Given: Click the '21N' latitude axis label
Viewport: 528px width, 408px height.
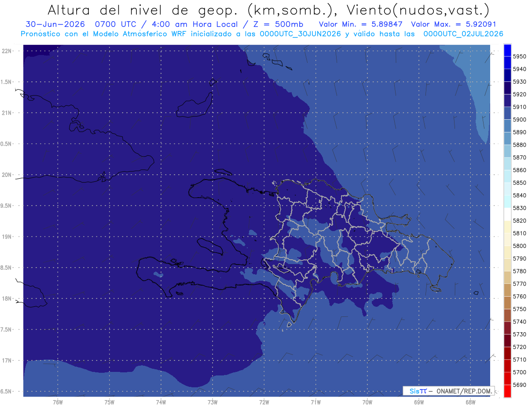Looking at the screenshot, I should pyautogui.click(x=7, y=113).
